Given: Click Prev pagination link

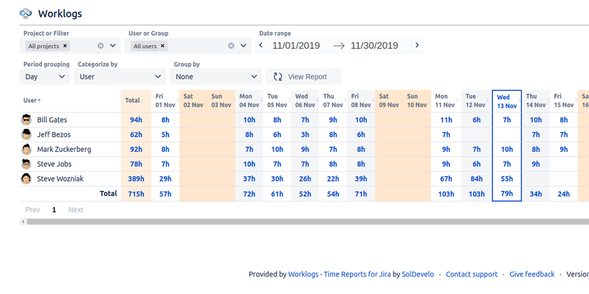Looking at the screenshot, I should pos(32,210).
